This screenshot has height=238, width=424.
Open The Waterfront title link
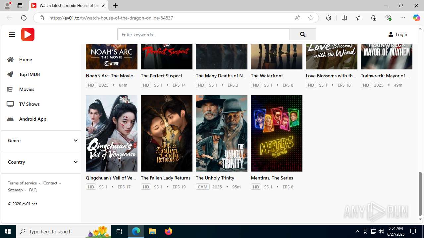(267, 76)
